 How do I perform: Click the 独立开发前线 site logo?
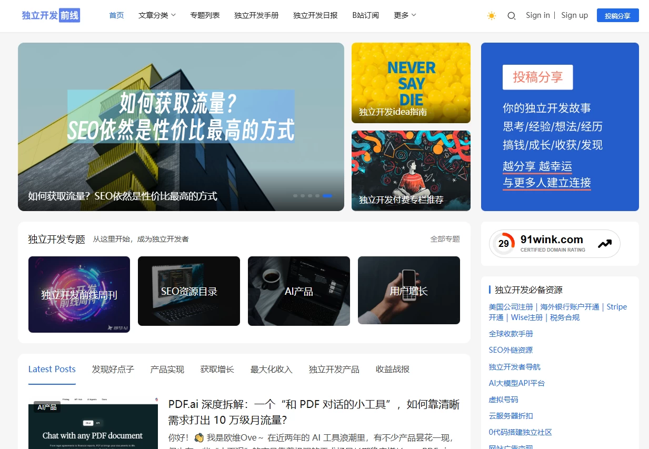point(50,15)
